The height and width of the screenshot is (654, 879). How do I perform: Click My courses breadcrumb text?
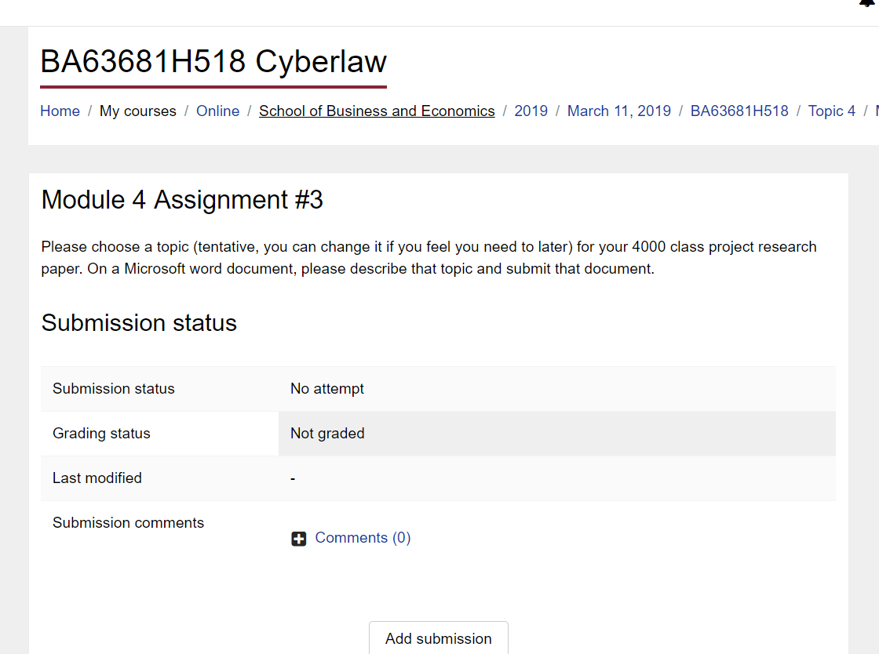pyautogui.click(x=138, y=111)
